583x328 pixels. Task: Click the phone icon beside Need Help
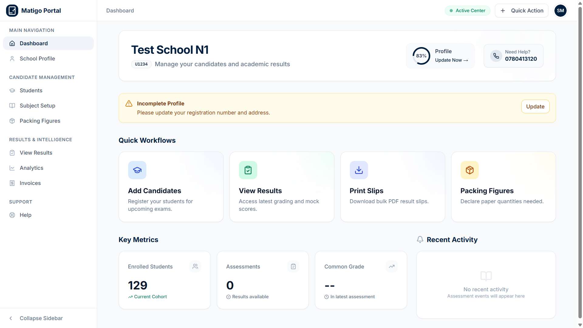tap(496, 56)
